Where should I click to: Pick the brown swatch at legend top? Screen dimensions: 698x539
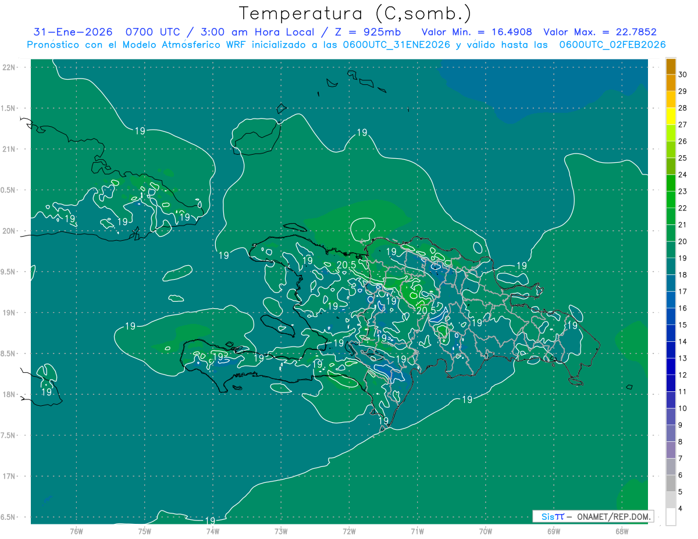671,66
